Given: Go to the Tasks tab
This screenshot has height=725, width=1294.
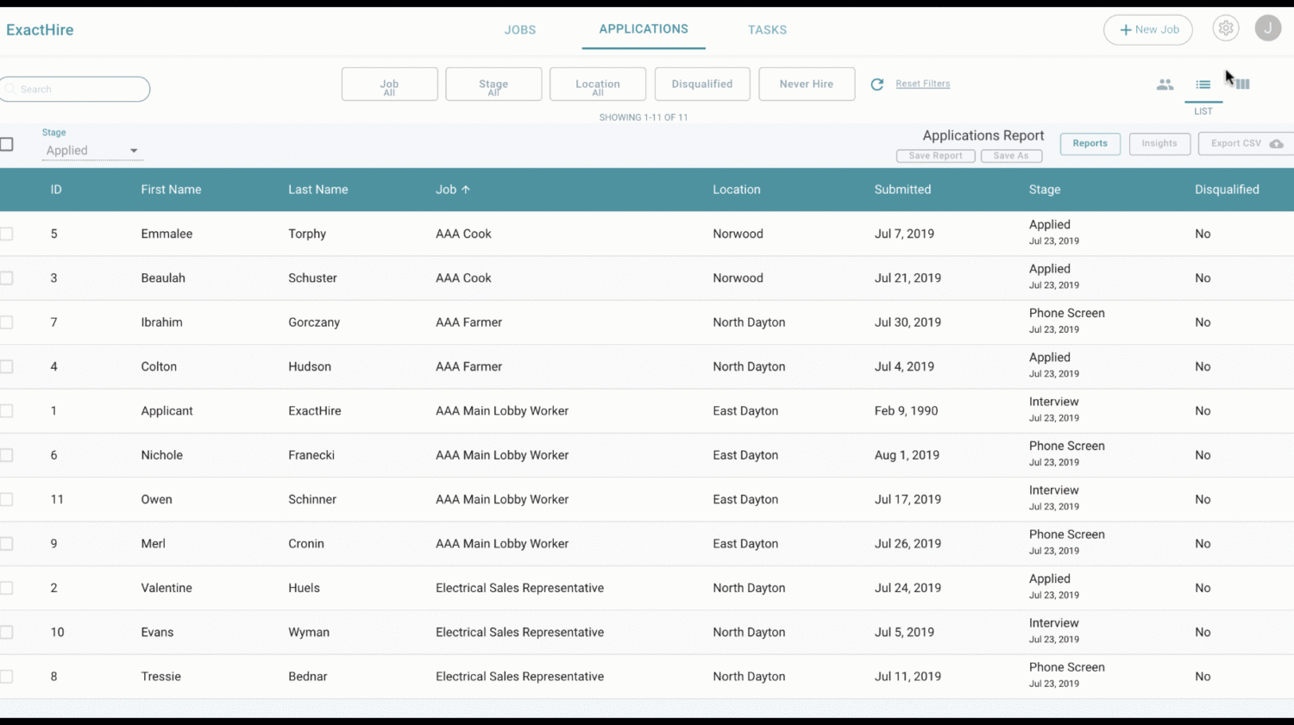Looking at the screenshot, I should [767, 29].
